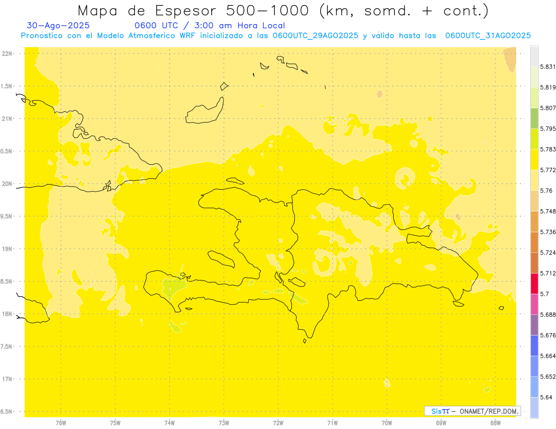Click the colorbar value 5.724
Screen dimensions: 556x429
(x=548, y=252)
